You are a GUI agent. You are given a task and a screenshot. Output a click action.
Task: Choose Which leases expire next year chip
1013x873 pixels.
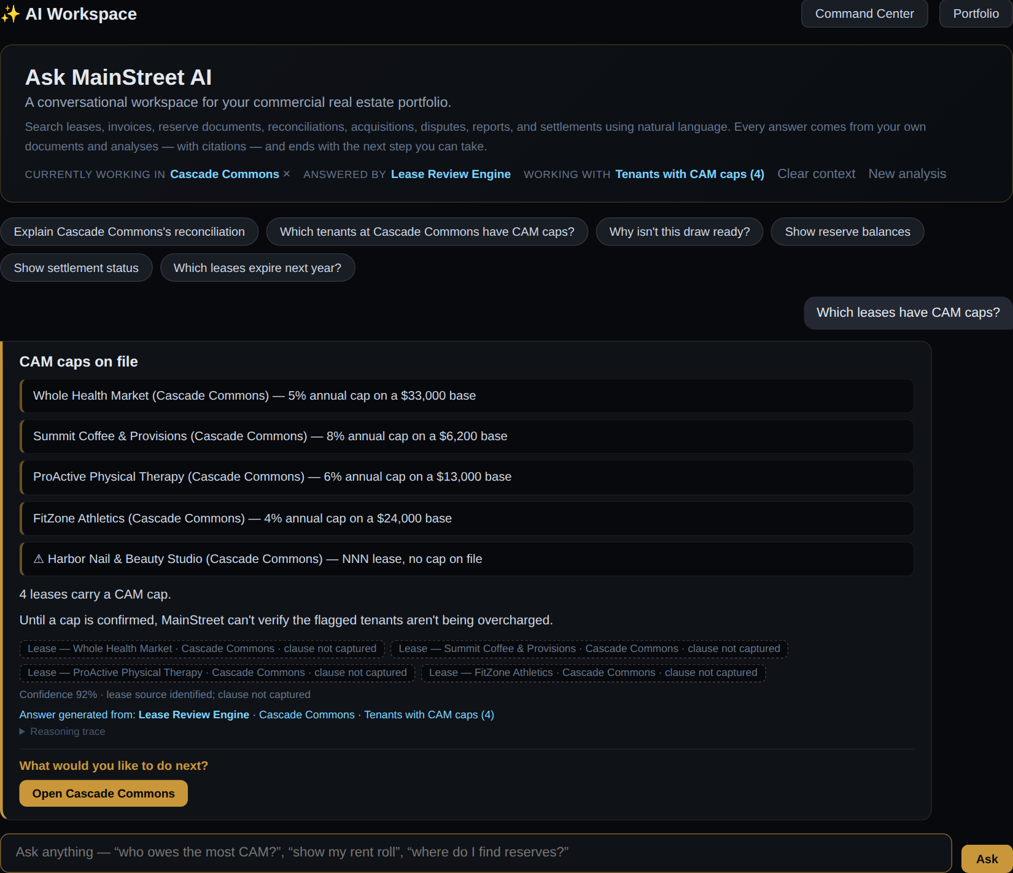tap(257, 268)
